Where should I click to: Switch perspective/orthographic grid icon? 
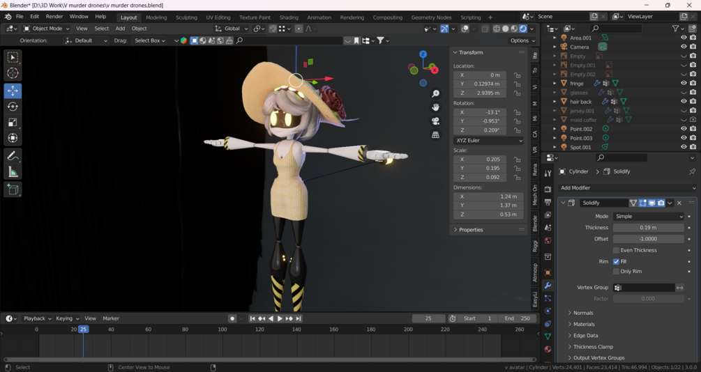coord(435,135)
